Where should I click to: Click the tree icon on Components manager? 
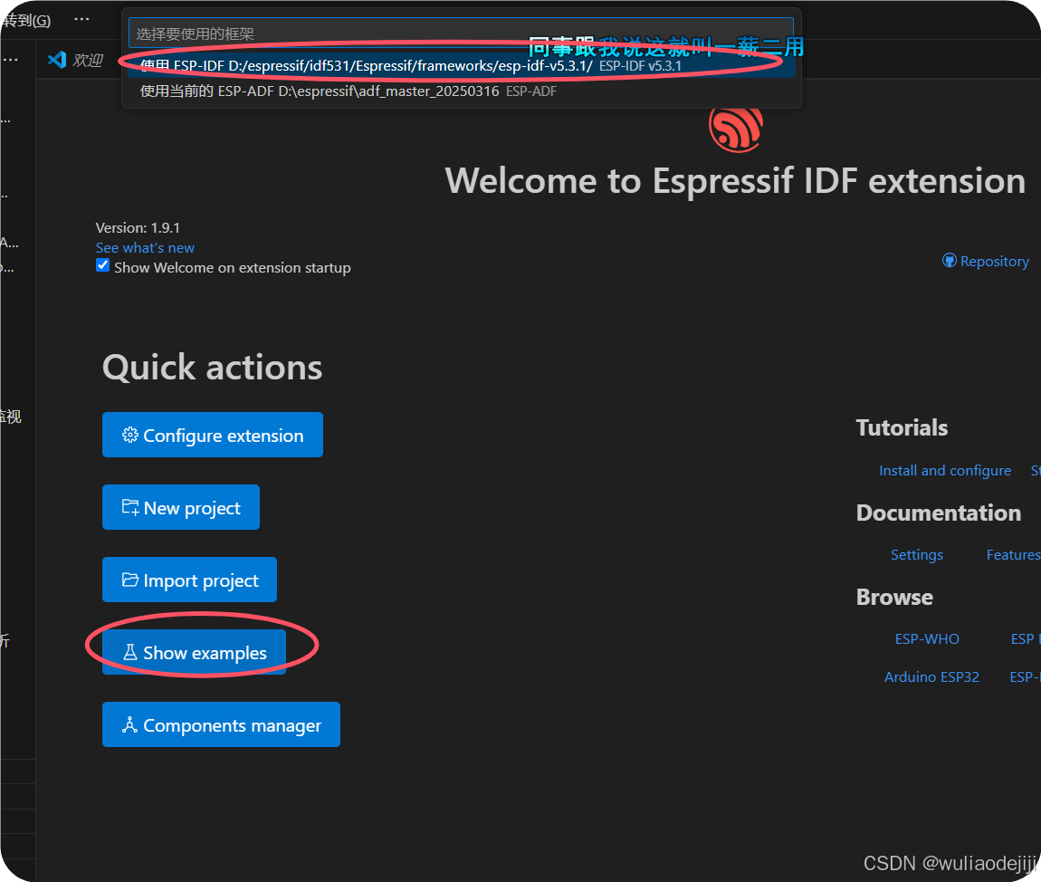tap(130, 724)
